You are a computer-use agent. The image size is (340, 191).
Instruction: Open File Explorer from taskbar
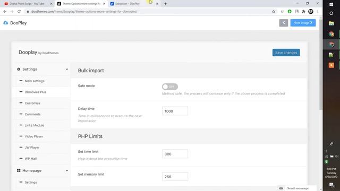331,23
